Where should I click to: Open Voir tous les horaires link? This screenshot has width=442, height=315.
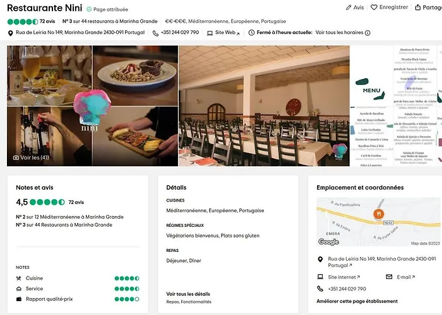[339, 33]
